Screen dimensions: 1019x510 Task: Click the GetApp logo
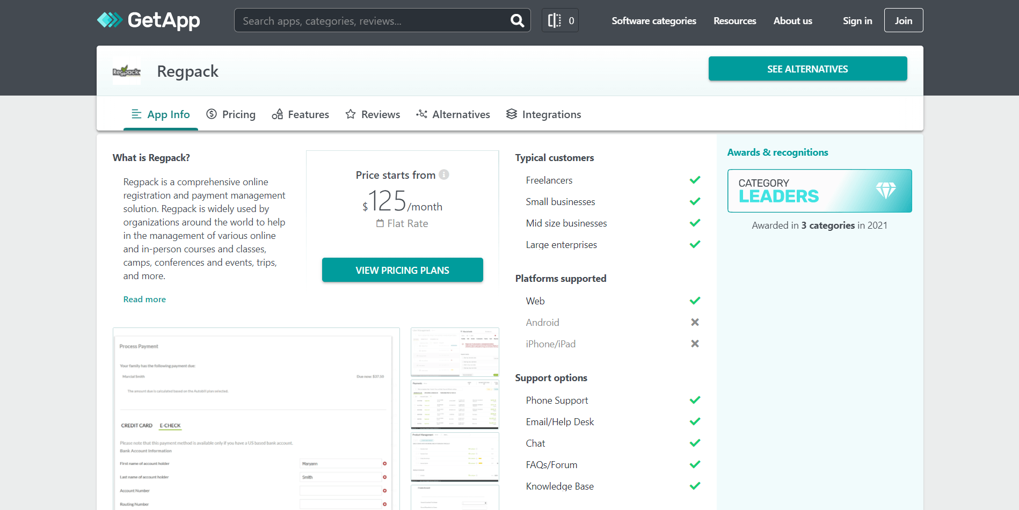click(x=148, y=20)
